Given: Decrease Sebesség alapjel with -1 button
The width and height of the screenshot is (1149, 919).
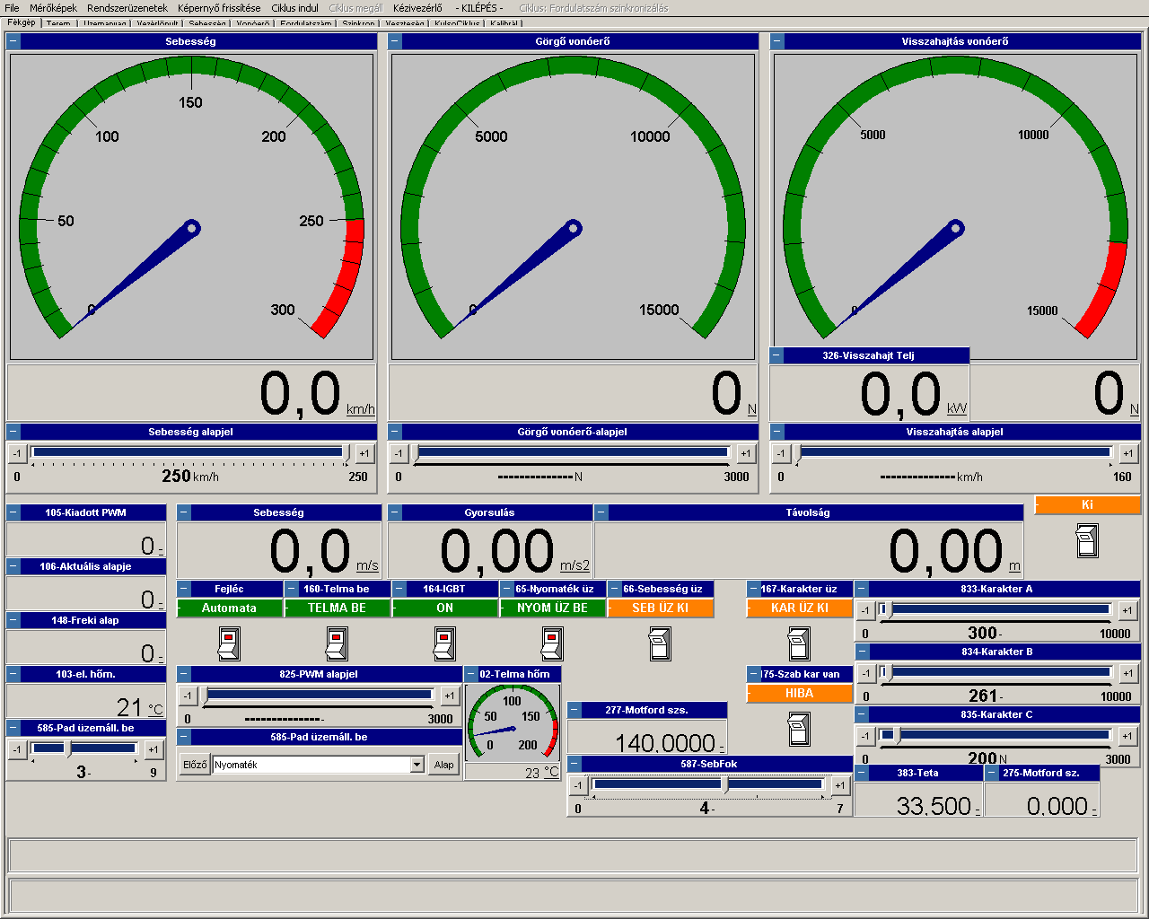Looking at the screenshot, I should pos(17,453).
